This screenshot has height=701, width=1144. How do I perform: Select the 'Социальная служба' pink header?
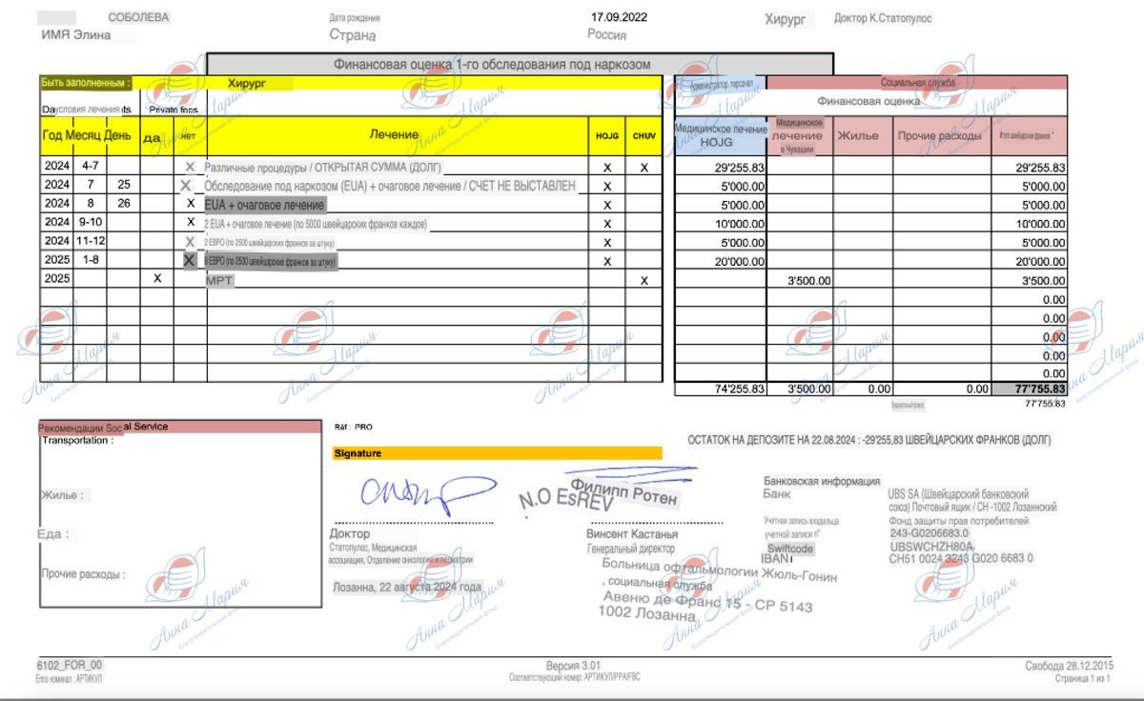pyautogui.click(x=916, y=84)
